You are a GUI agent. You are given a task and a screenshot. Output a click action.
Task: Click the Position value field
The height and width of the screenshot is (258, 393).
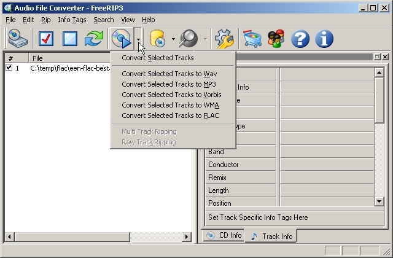[x=327, y=202]
